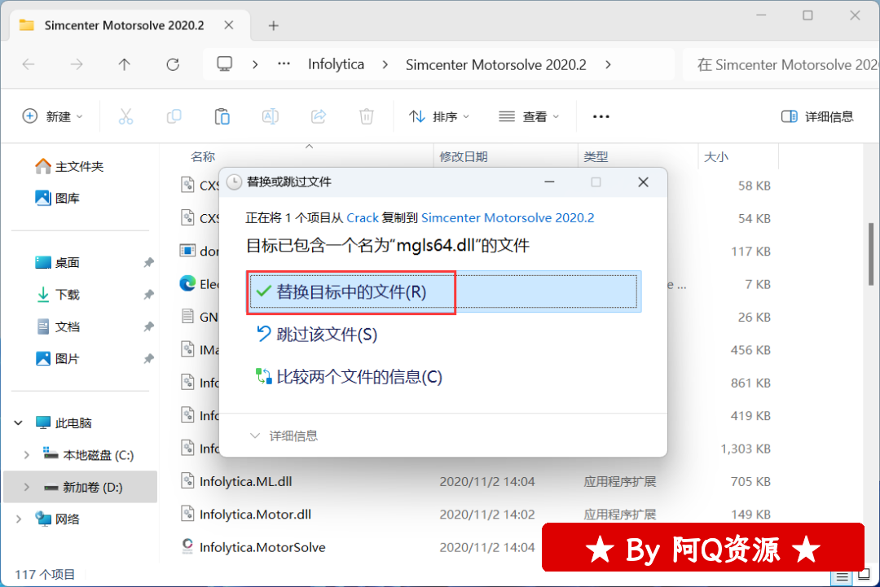
Task: Open Desktop (桌面) in sidebar
Action: (58, 262)
